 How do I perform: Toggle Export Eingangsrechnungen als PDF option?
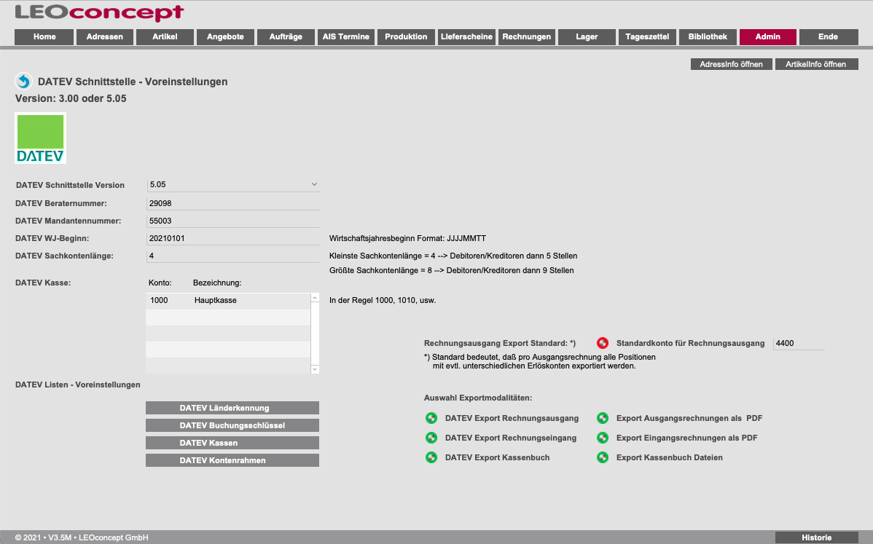point(603,438)
